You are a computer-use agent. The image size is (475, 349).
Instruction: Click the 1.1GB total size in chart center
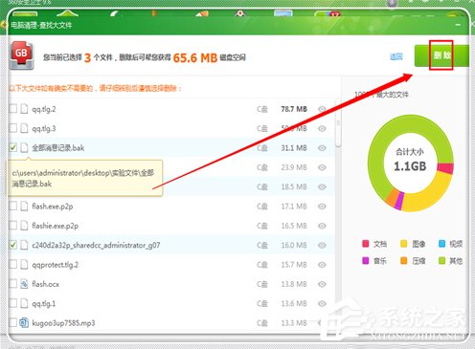tap(410, 166)
